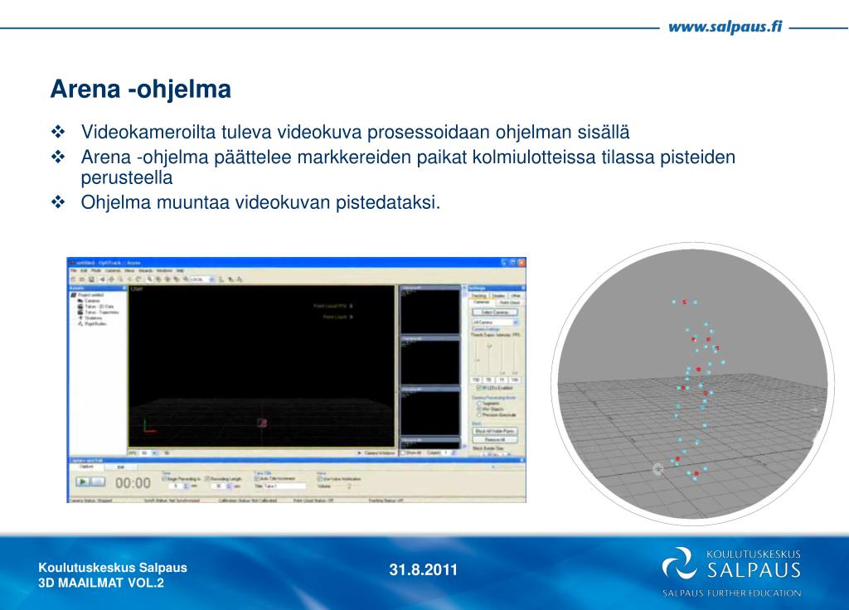Screen dimensions: 849x610
Task: Open the FPS dropdown below the viewport
Action: 149,453
